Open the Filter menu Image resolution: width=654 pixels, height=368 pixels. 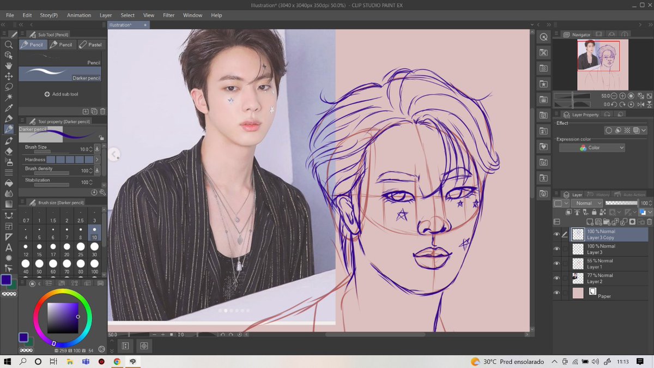[x=169, y=15]
